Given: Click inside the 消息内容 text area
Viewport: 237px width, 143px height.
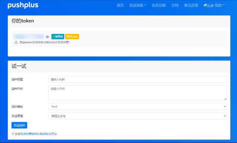Looking at the screenshot, I should [137, 93].
